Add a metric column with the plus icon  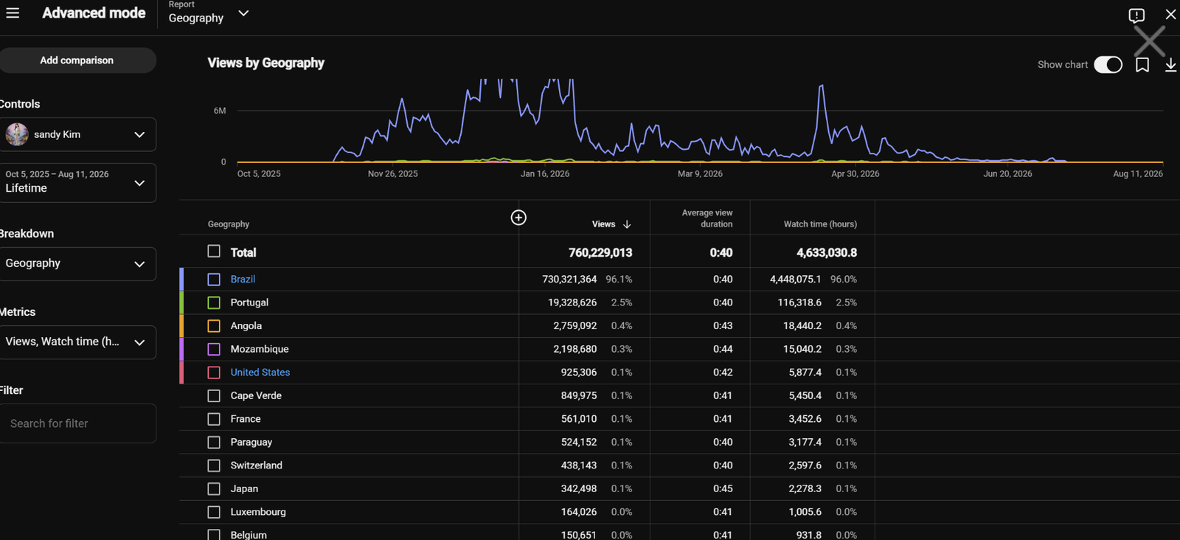518,217
